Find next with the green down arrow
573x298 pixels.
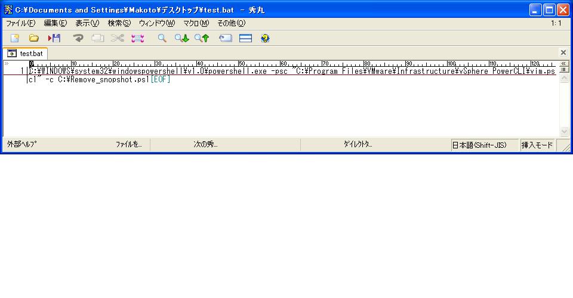pyautogui.click(x=181, y=38)
